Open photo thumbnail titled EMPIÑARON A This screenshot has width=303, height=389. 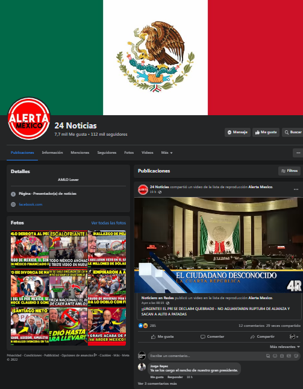(x=107, y=288)
